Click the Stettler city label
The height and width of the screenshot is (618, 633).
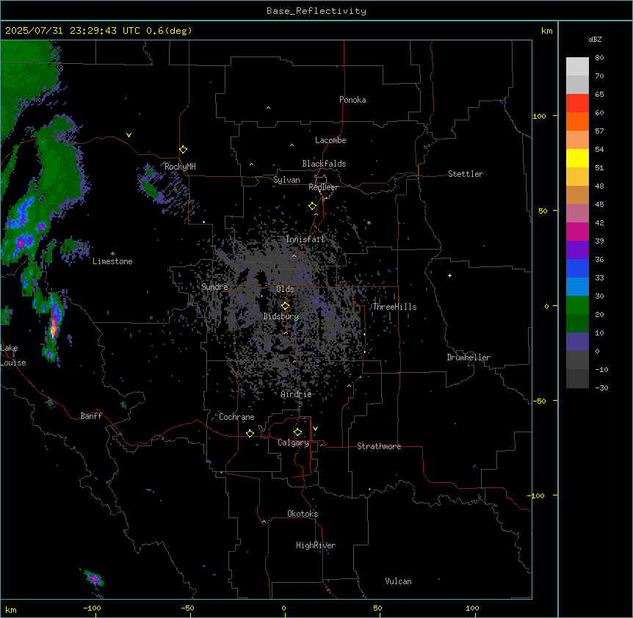pos(466,174)
